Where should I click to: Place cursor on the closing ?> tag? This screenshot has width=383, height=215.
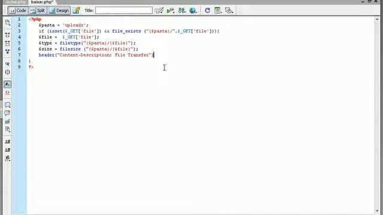[31, 67]
